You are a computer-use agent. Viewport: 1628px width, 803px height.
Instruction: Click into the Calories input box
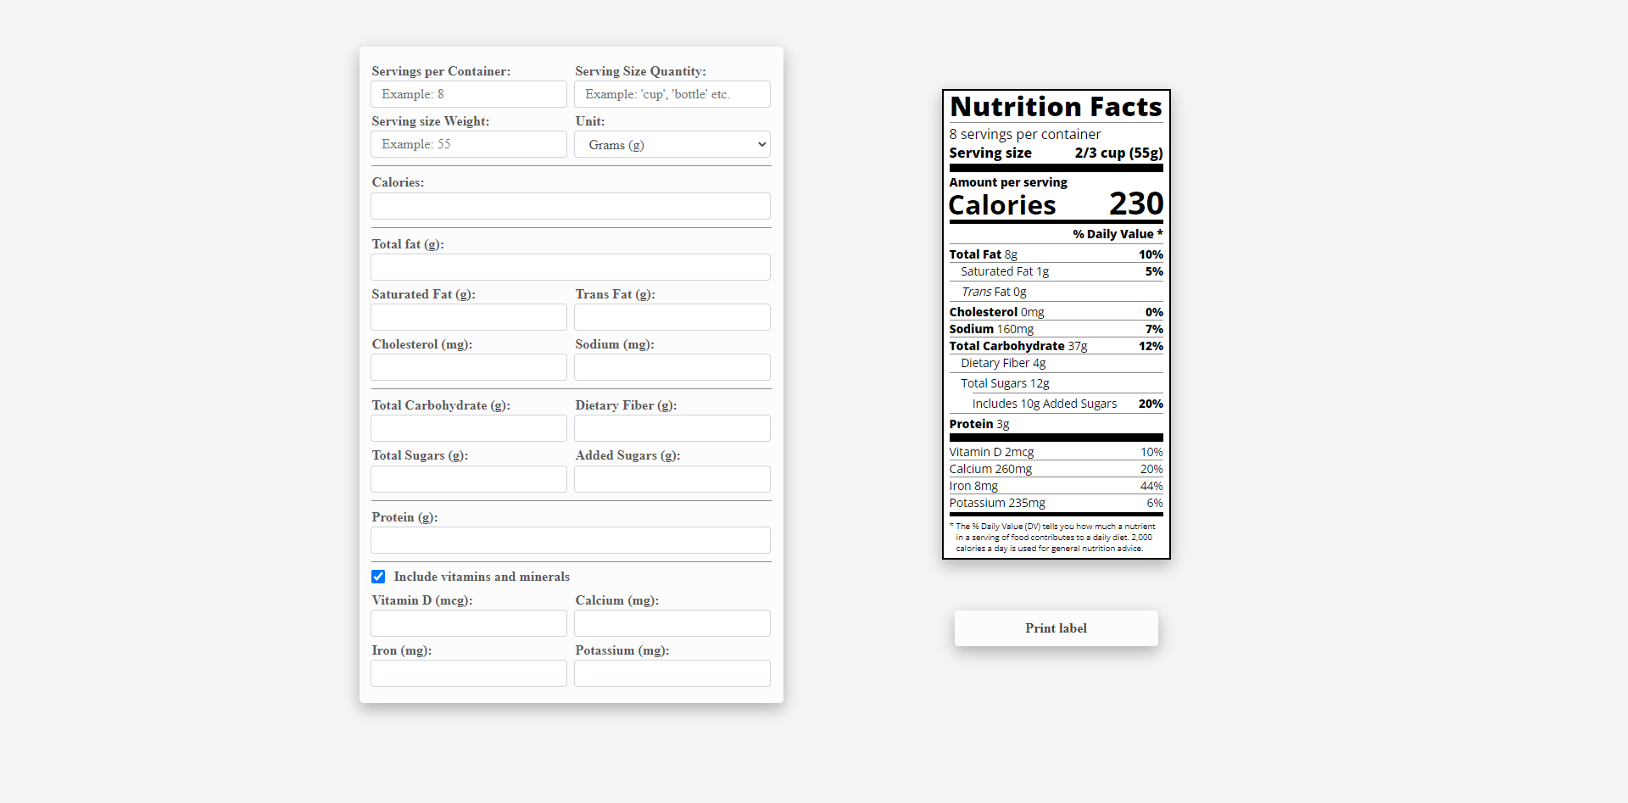(571, 206)
